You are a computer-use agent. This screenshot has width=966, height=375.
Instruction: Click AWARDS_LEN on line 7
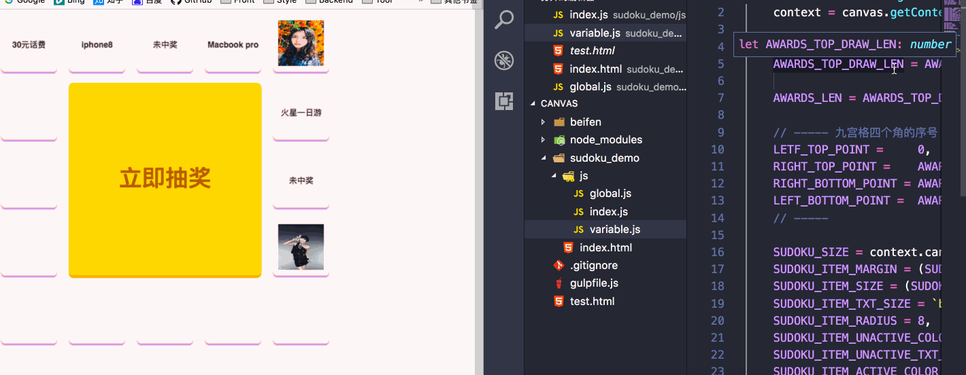[807, 98]
